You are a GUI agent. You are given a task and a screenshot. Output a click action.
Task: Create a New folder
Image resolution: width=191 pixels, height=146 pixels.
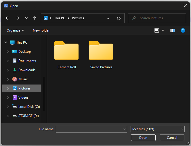coord(41,30)
